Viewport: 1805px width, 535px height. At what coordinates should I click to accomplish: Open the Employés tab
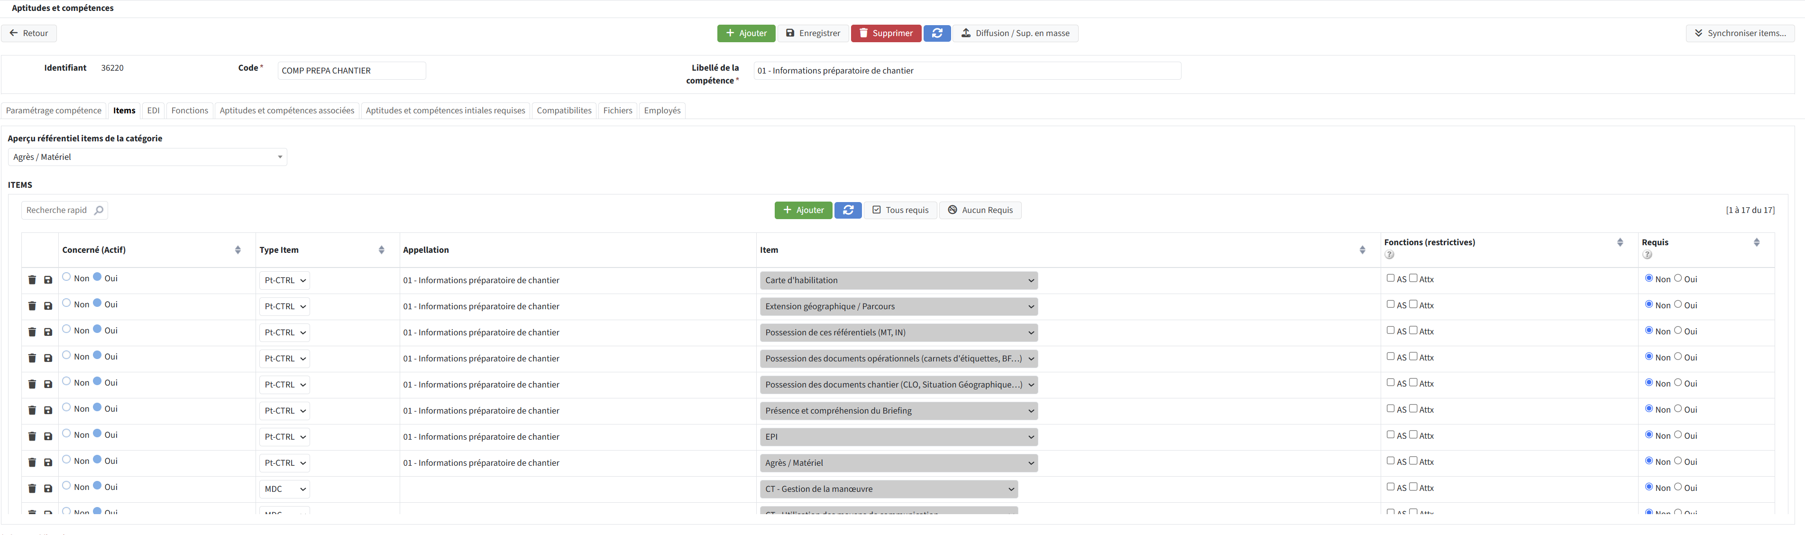click(x=661, y=111)
